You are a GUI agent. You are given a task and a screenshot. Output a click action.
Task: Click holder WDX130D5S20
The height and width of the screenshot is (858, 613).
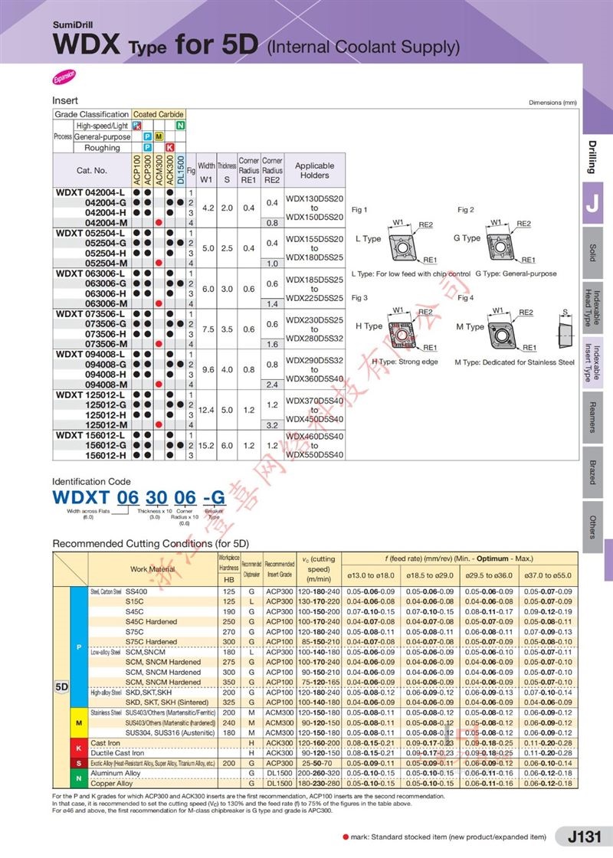315,198
